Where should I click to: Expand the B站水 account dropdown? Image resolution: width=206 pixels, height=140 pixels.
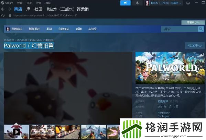click(166, 3)
